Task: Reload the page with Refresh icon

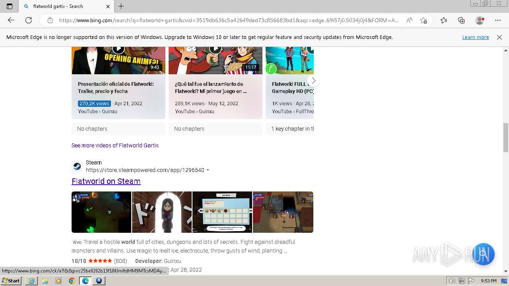Action: [x=29, y=20]
